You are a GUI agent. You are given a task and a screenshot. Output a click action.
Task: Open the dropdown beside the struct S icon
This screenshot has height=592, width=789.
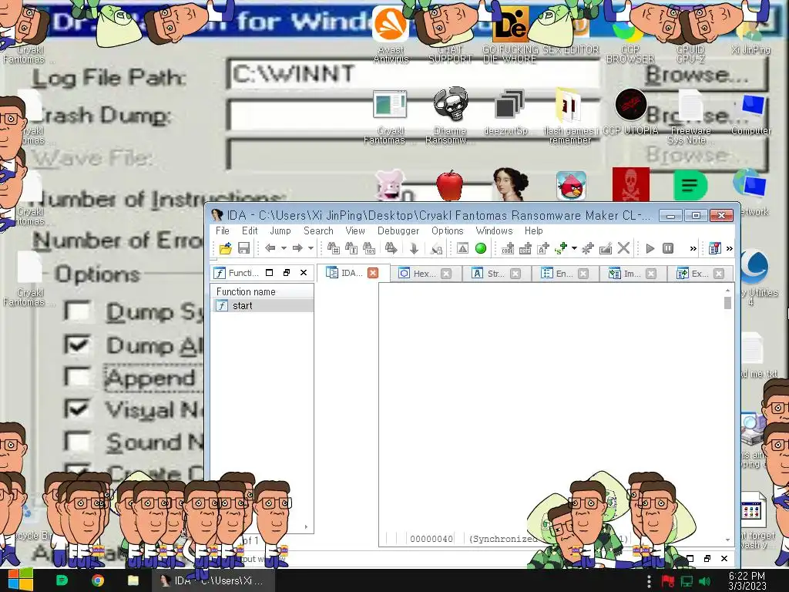[574, 248]
